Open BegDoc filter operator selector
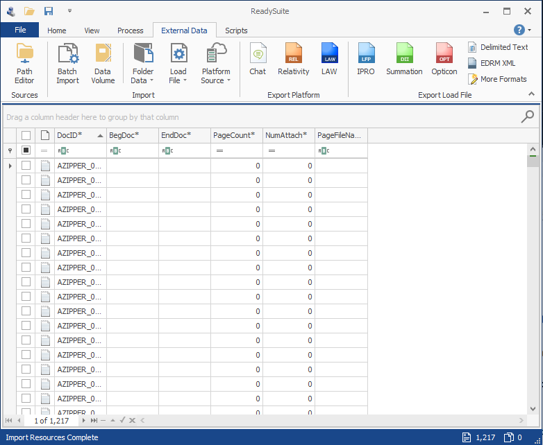This screenshot has height=445, width=543. pyautogui.click(x=115, y=150)
